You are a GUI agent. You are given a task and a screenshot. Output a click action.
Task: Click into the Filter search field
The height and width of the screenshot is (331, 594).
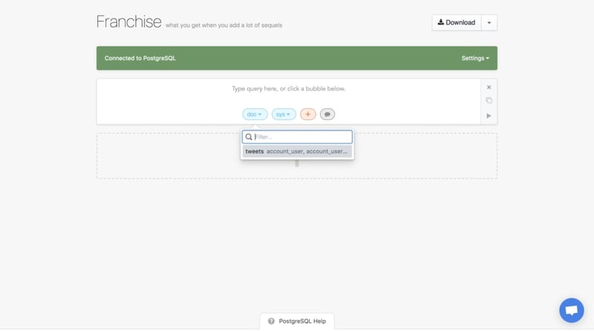298,137
